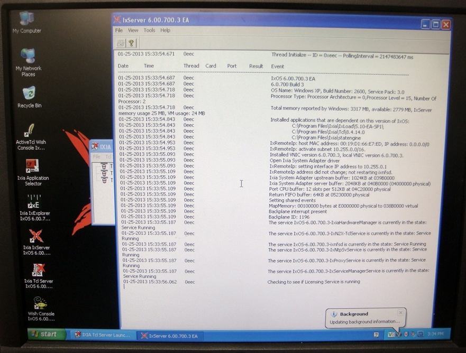Click the "Thread" column header text
Viewport: 466px width, 353px height.
191,66
